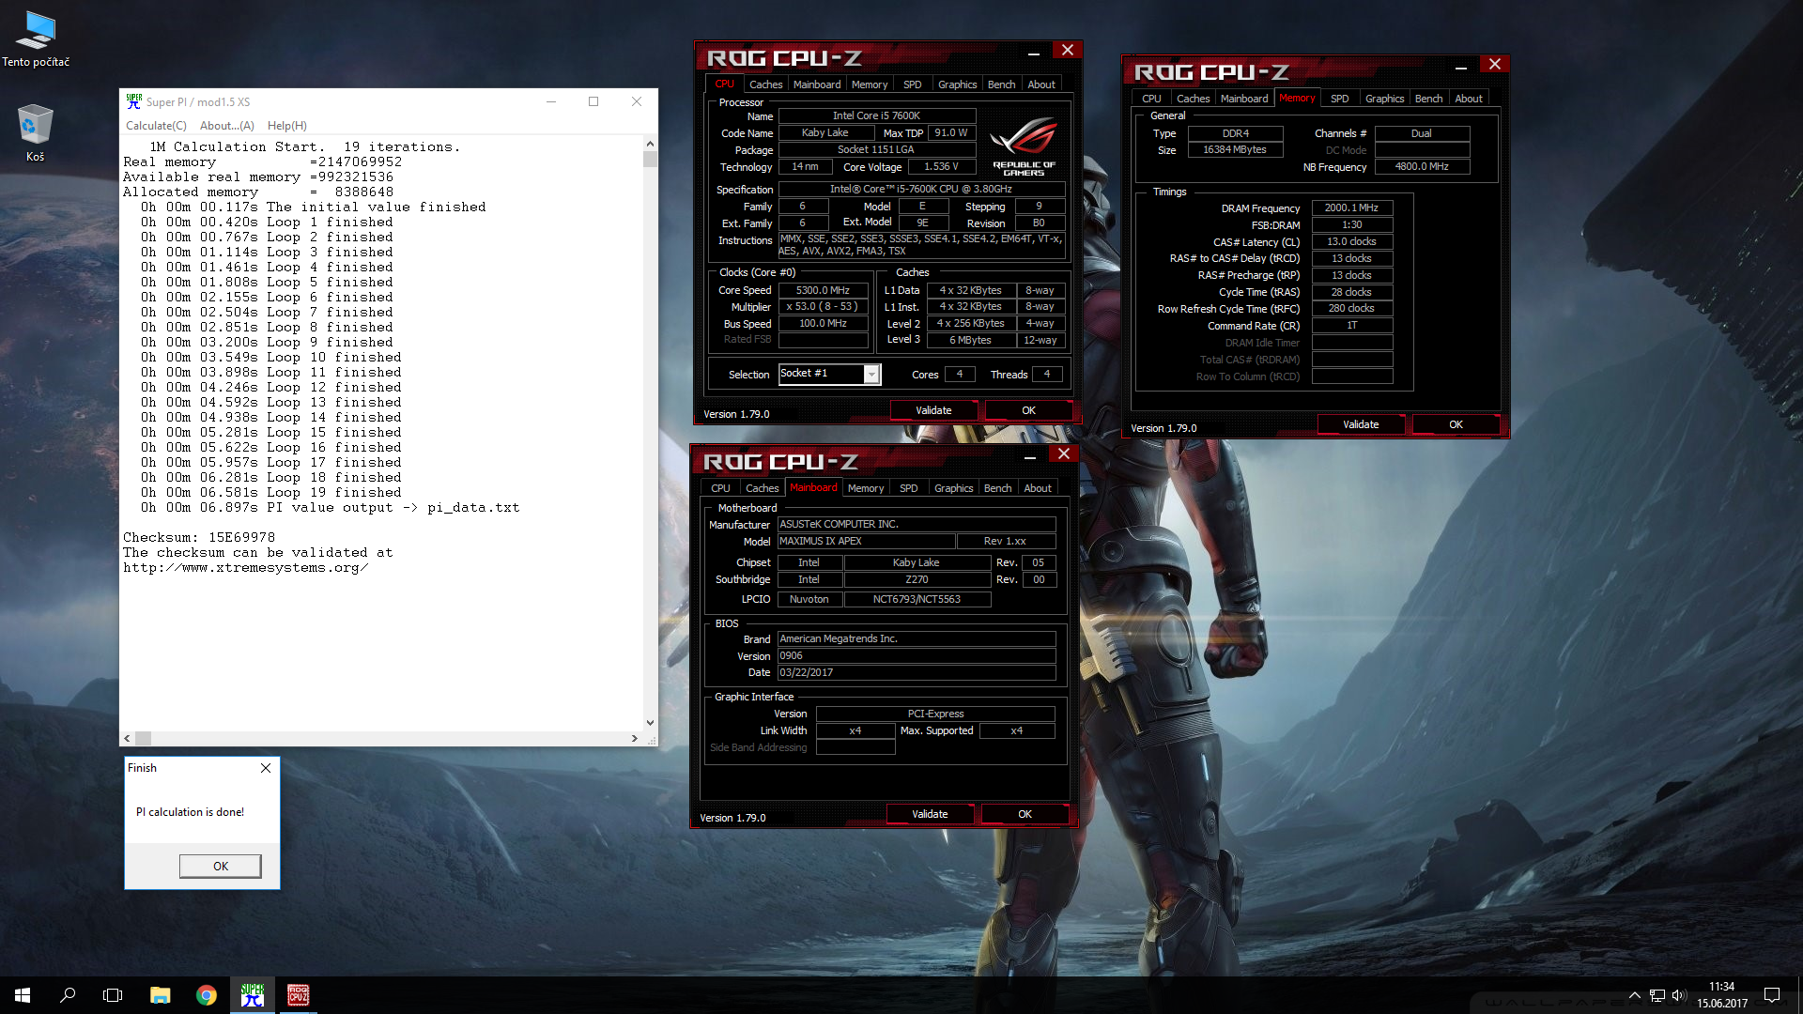Viewport: 1803px width, 1014px height.
Task: Switch to Graphics tab in CPU window
Action: pyautogui.click(x=957, y=84)
